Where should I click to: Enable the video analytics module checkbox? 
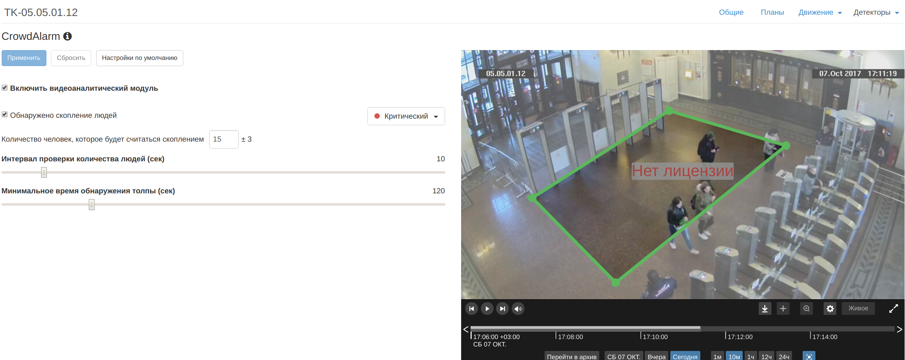pyautogui.click(x=5, y=88)
